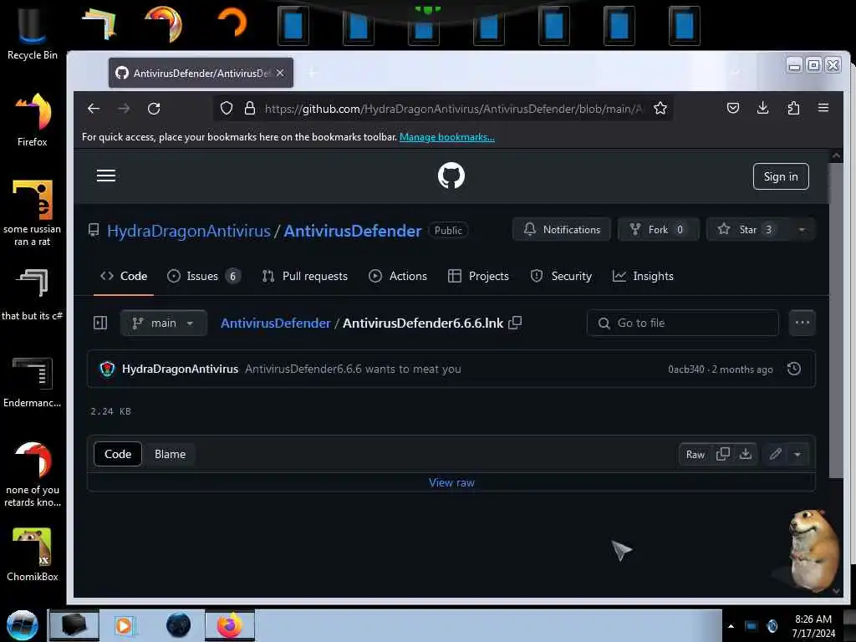The height and width of the screenshot is (642, 856).
Task: Open the commit message wants to meat you
Action: pos(353,369)
